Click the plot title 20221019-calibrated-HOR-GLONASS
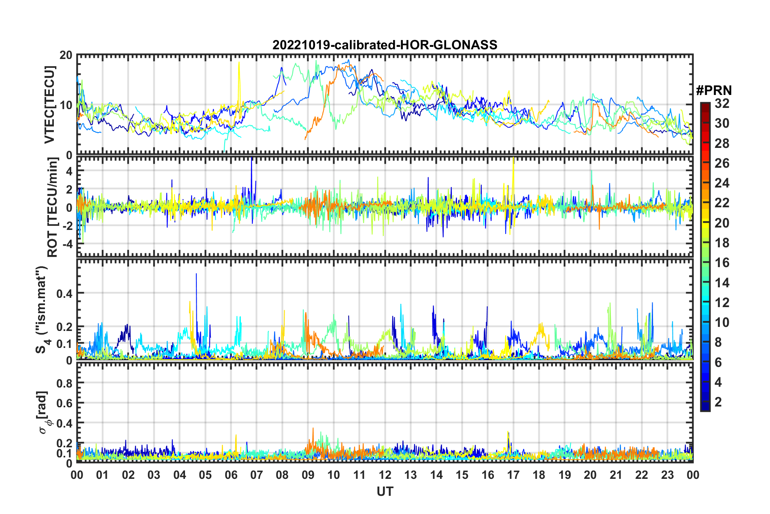Screen dimensions: 770x514 tap(385, 45)
